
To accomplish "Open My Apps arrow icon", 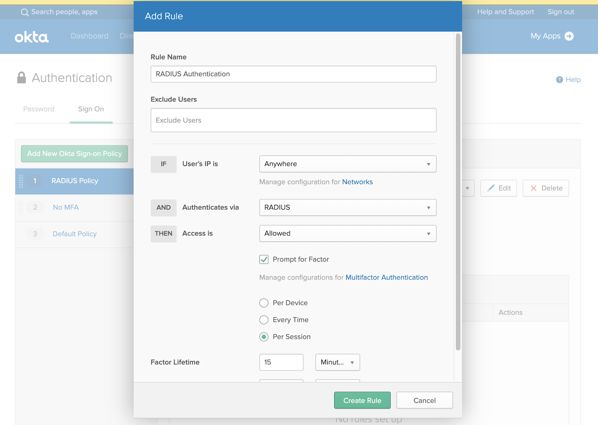I will [x=569, y=36].
